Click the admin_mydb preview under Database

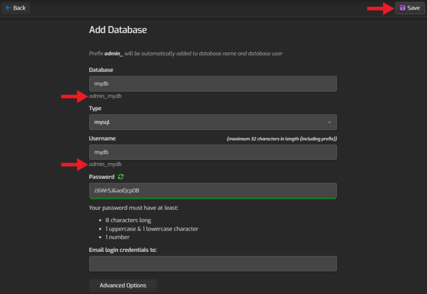pos(105,96)
